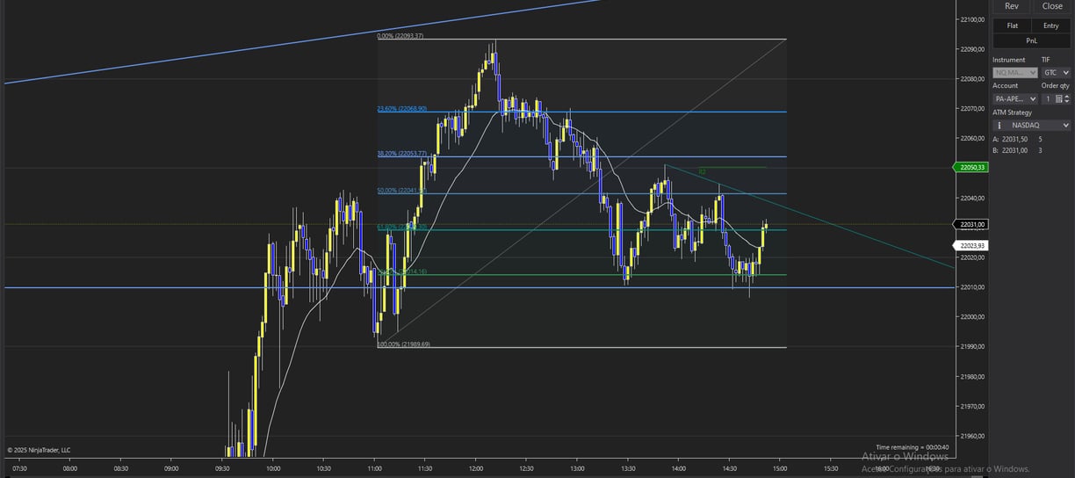Click the PnL button
Image resolution: width=1075 pixels, height=478 pixels.
(1032, 40)
